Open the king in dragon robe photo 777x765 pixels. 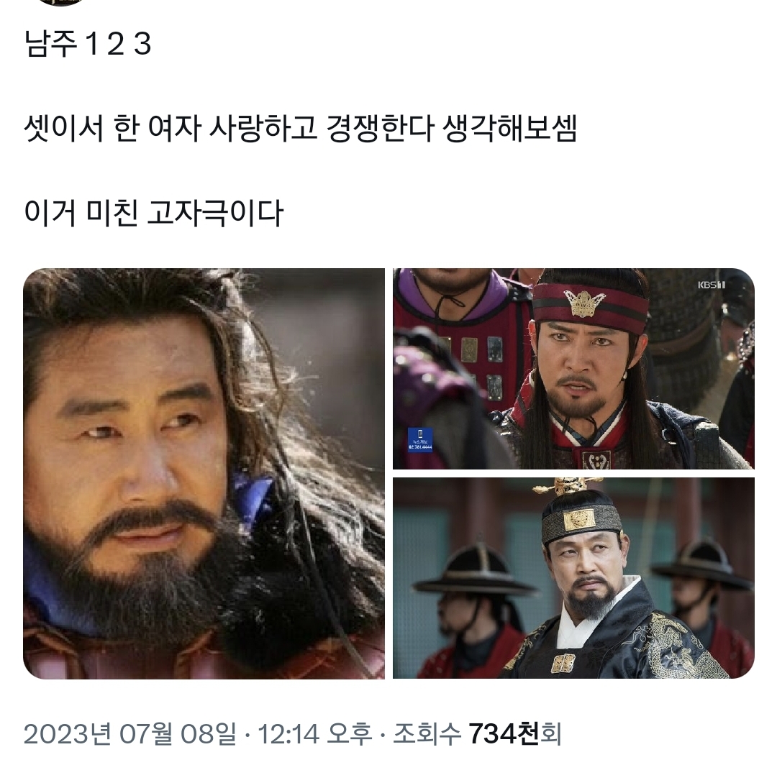click(x=574, y=578)
